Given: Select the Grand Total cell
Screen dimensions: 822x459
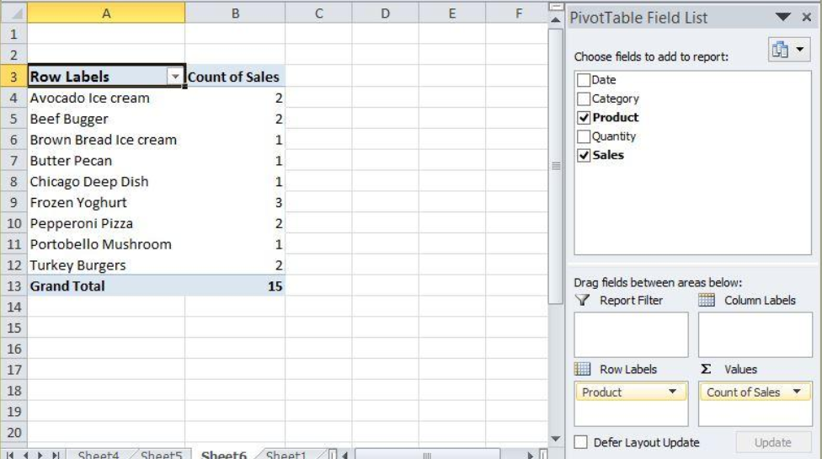Looking at the screenshot, I should coord(106,286).
